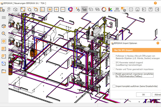Zoom to full extents with arrows icon
161x107 pixels.
(x=23, y=9)
